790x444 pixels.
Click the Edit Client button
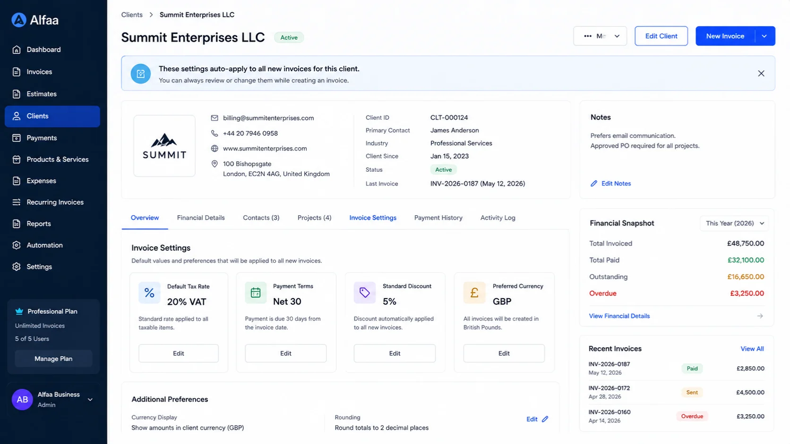(x=661, y=36)
